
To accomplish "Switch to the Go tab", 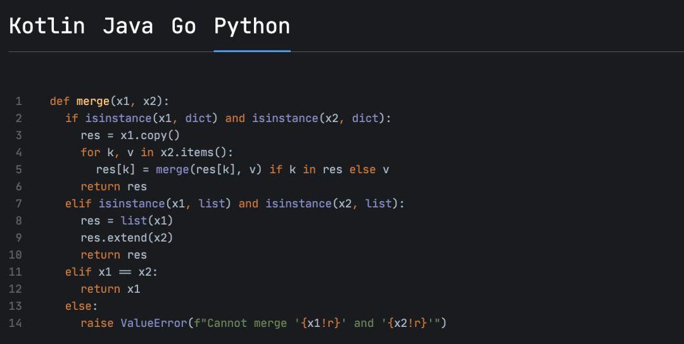I will [183, 26].
